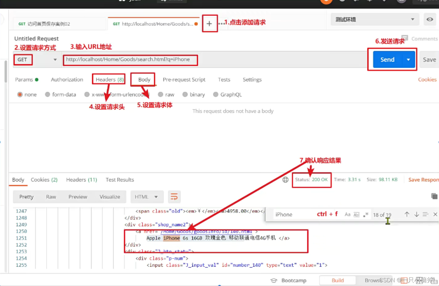
Task: Open the Params tab
Action: click(x=27, y=80)
